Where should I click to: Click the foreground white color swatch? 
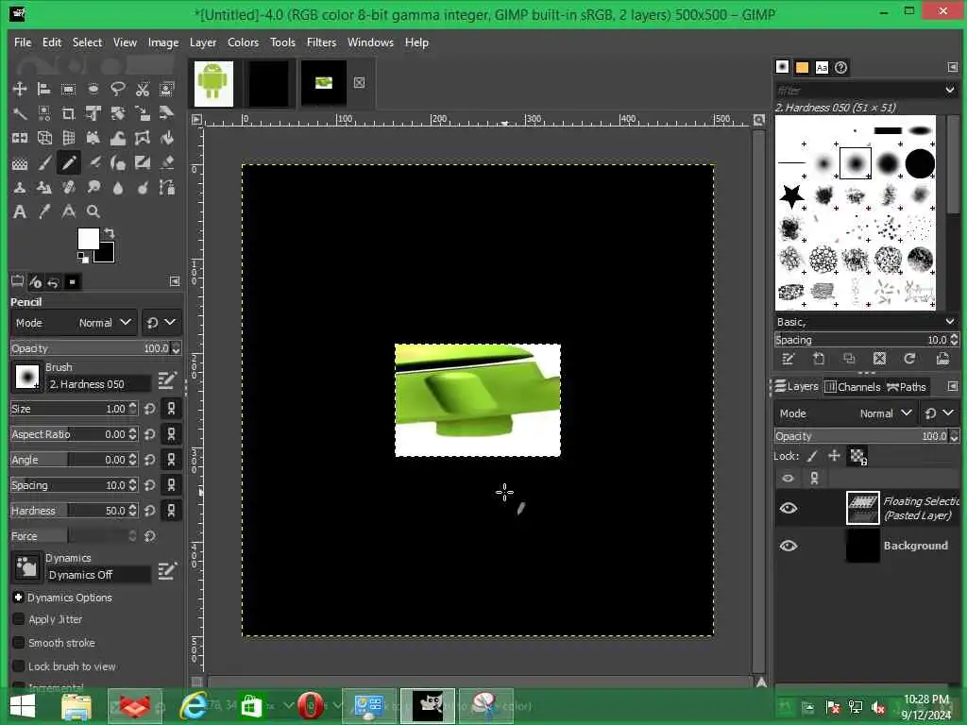pos(88,239)
